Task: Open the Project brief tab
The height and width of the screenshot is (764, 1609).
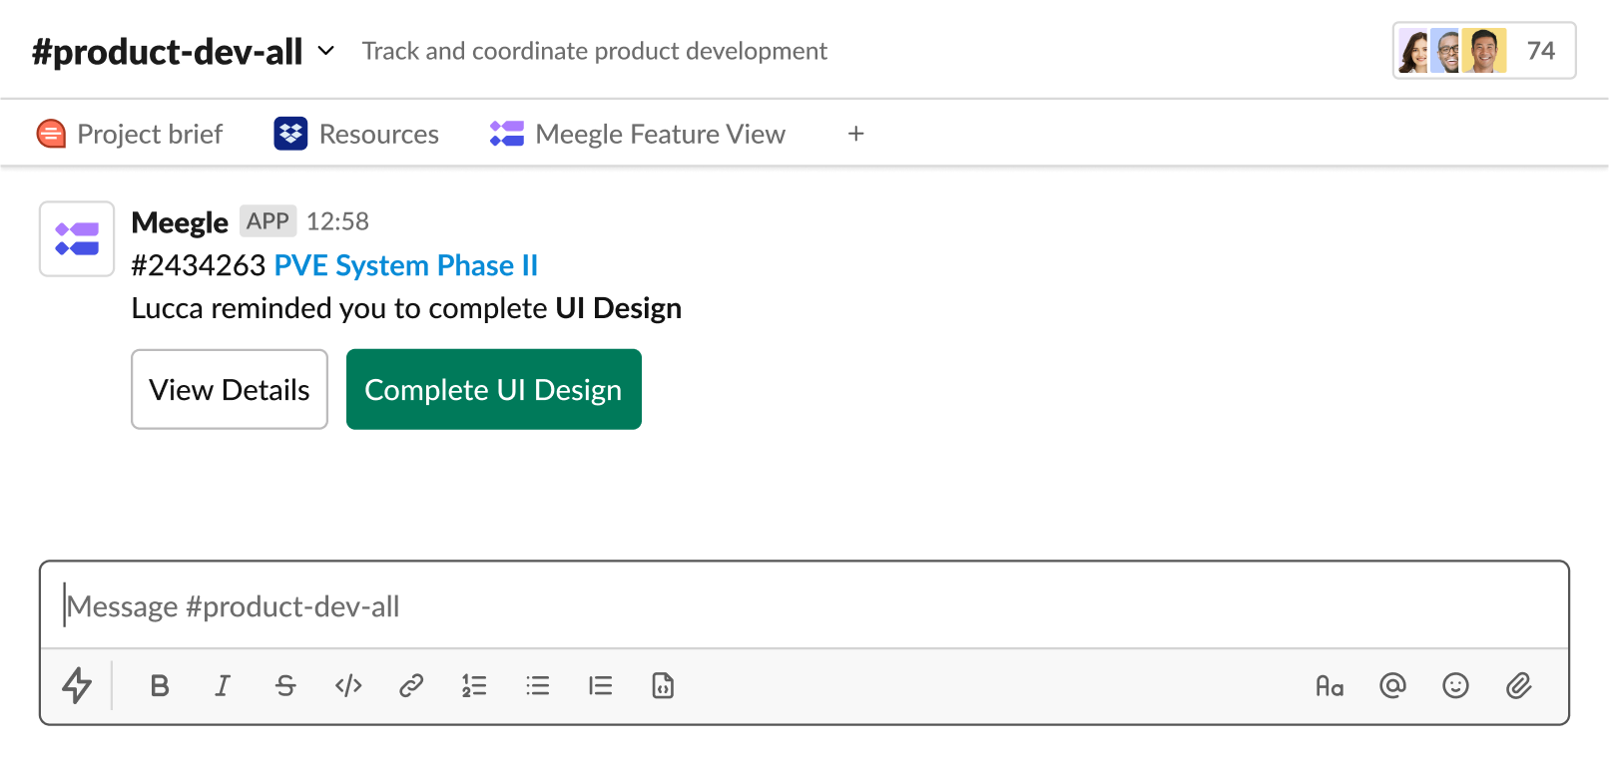Action: click(130, 134)
